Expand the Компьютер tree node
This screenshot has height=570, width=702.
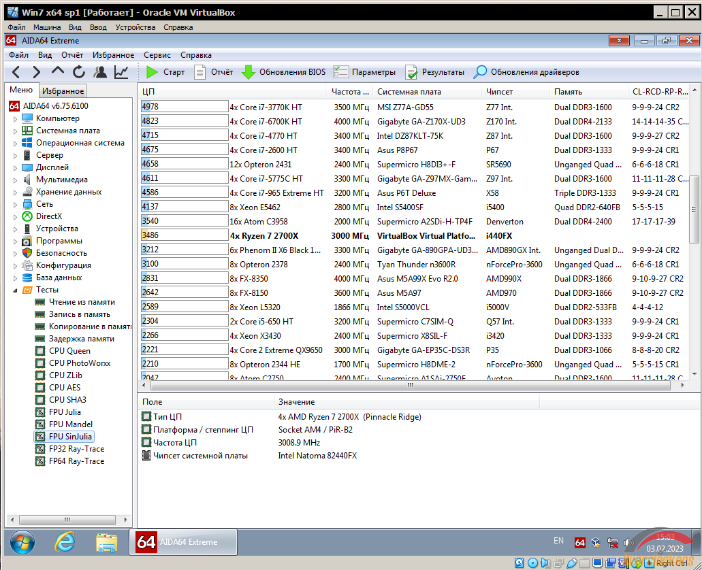[x=15, y=119]
